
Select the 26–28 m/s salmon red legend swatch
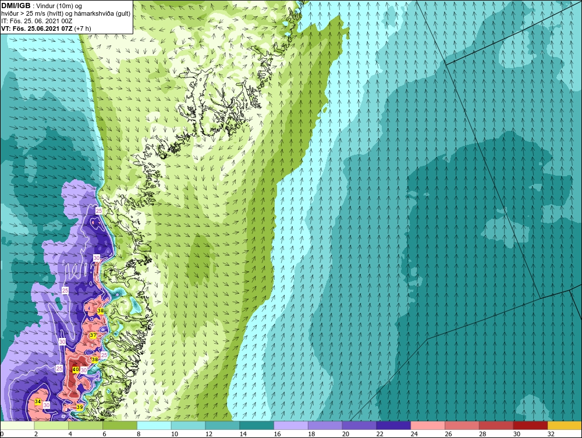(x=462, y=425)
